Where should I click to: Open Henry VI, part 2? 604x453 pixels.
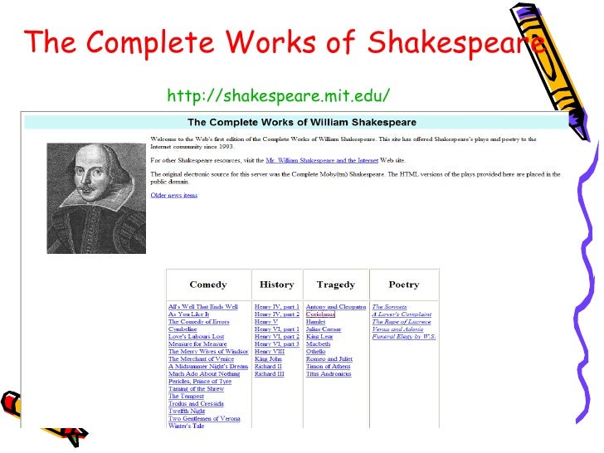pos(277,336)
